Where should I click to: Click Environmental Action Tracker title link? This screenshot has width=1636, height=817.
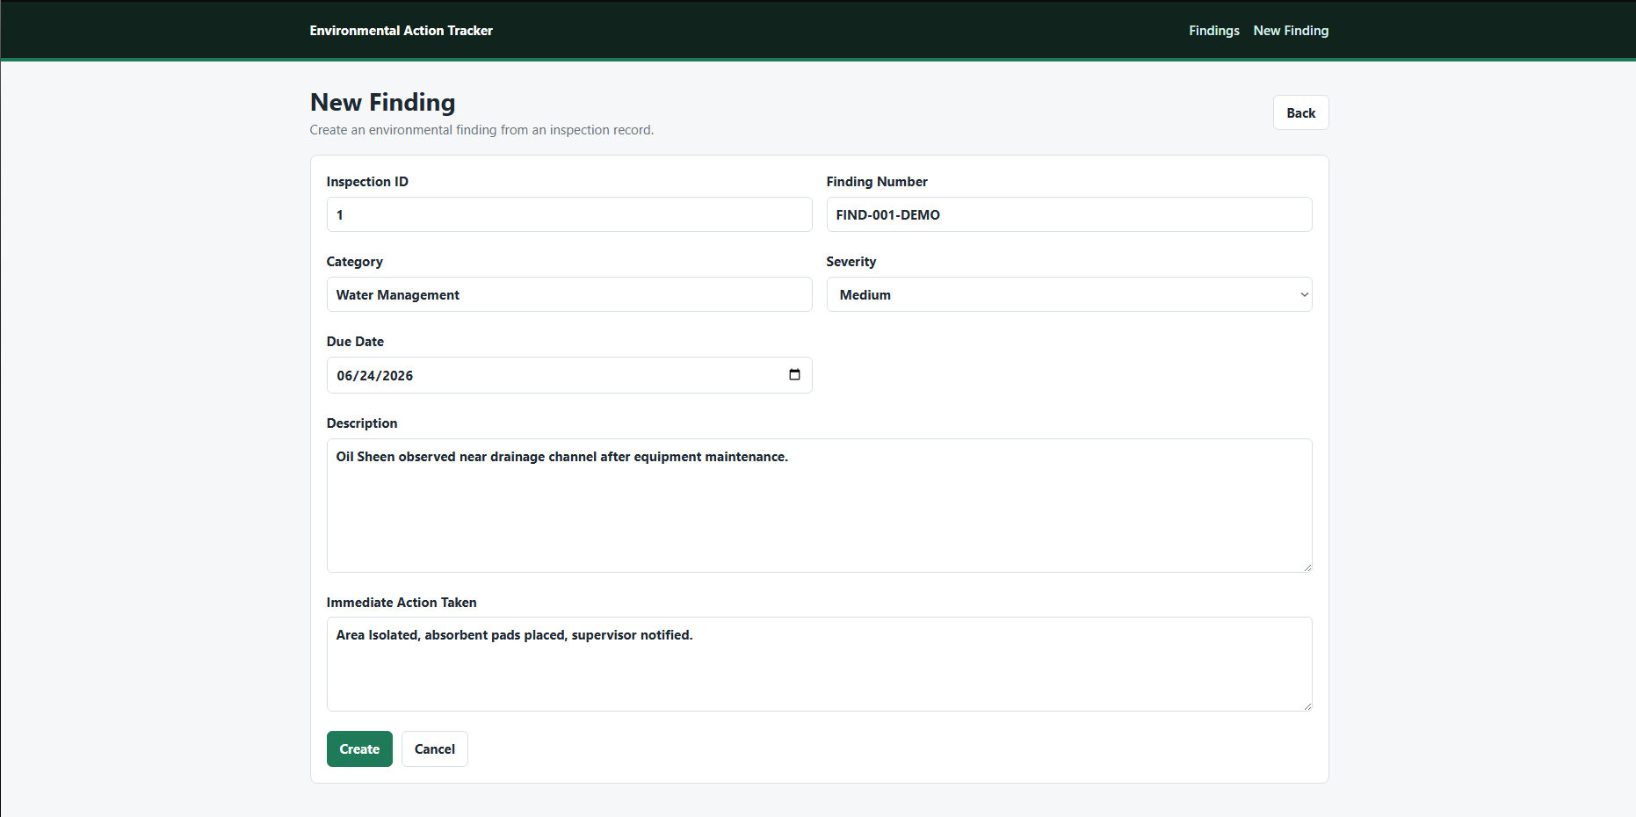coord(401,31)
